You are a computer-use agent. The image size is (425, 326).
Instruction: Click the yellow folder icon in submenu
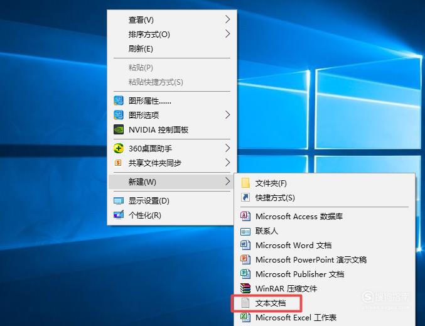tap(245, 183)
